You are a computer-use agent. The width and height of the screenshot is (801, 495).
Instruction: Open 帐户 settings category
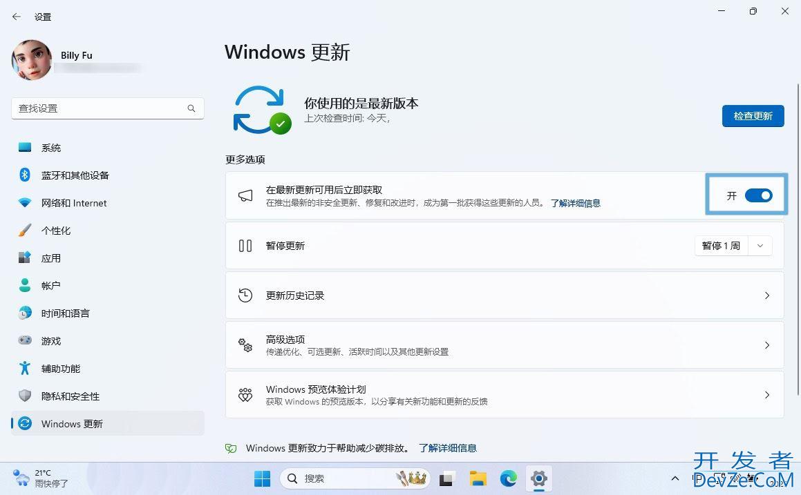[107, 285]
